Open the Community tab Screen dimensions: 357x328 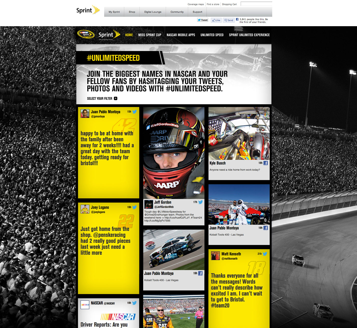(177, 12)
